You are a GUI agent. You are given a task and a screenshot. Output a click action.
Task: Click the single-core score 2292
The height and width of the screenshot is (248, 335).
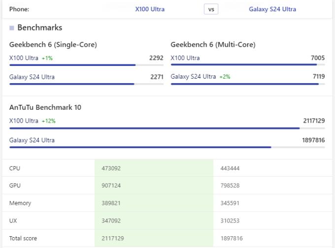pos(156,58)
